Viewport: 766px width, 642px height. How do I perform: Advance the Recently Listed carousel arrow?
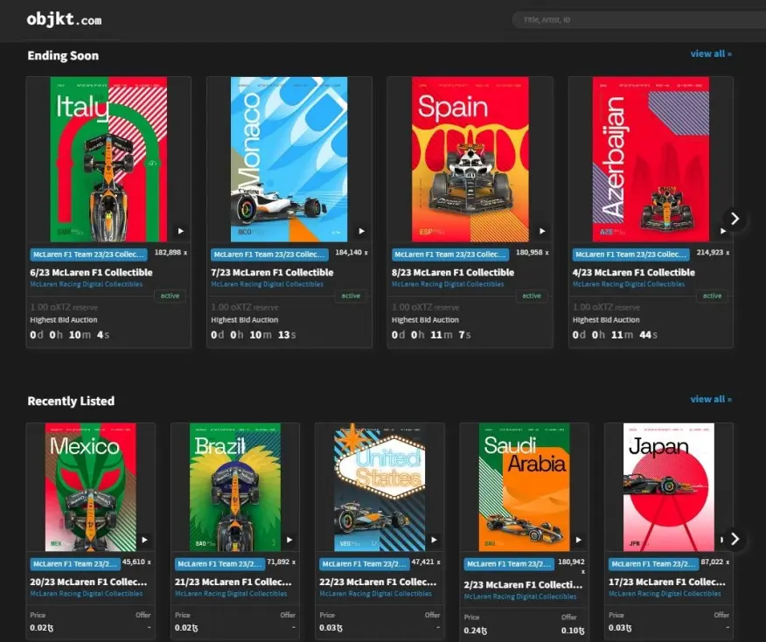click(735, 539)
